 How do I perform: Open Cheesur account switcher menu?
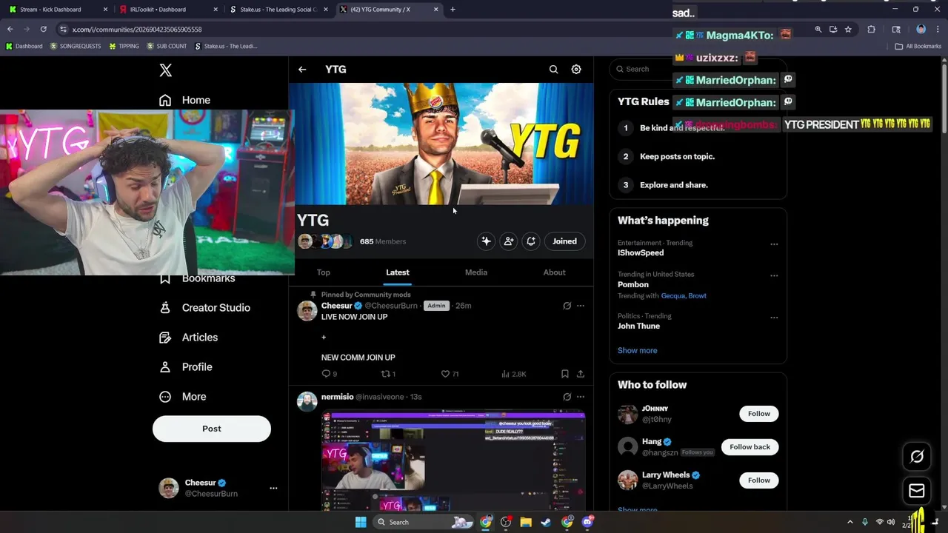pyautogui.click(x=218, y=488)
